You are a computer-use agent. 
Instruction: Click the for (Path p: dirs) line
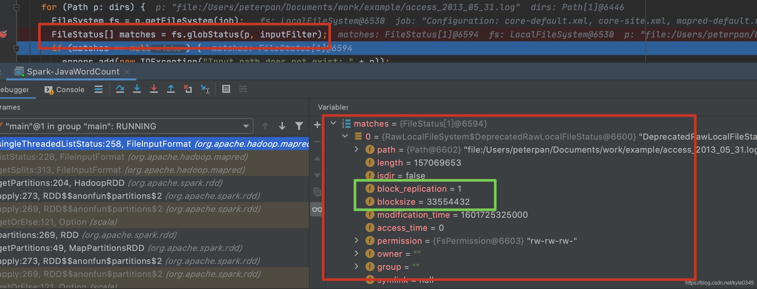coord(93,7)
